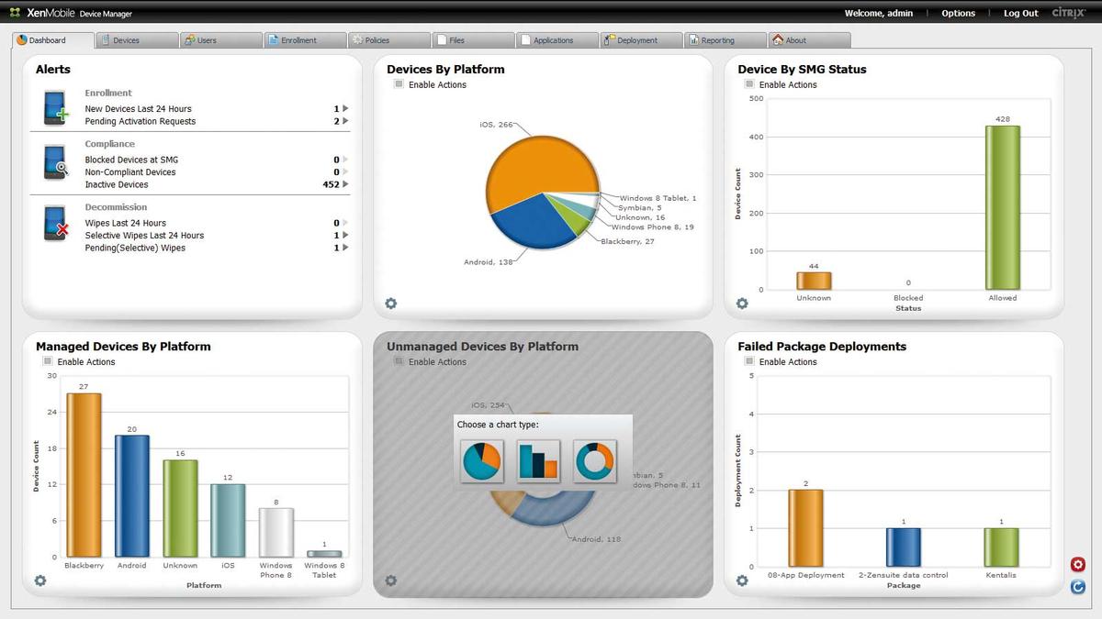Enable Actions for Failed Package Deployments
The image size is (1102, 619).
(x=749, y=361)
